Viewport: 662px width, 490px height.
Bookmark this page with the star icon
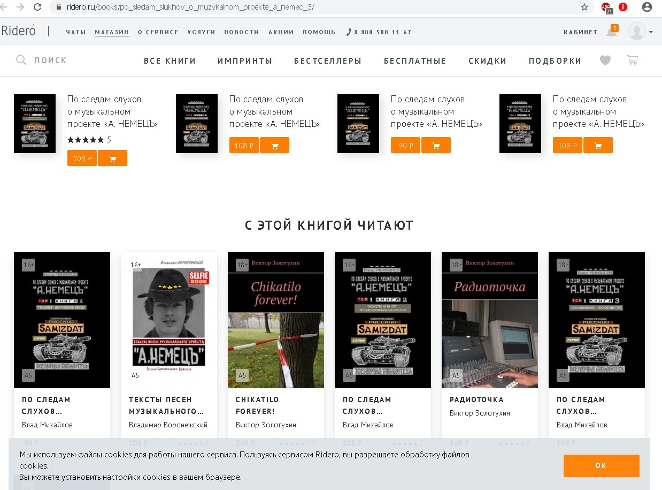coord(584,7)
